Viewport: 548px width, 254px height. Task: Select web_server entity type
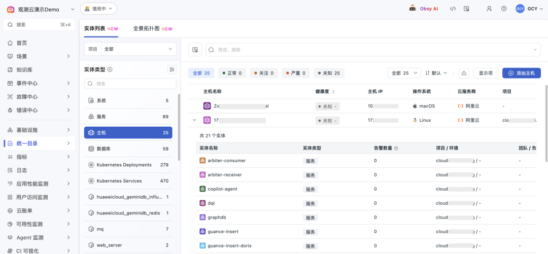click(128, 245)
